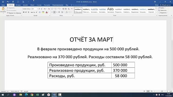Open the borders dropdown

click(72, 12)
